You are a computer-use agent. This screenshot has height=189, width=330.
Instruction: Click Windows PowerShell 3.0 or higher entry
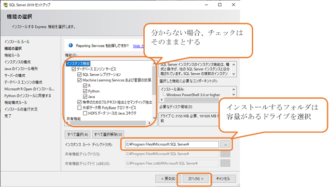(x=193, y=95)
